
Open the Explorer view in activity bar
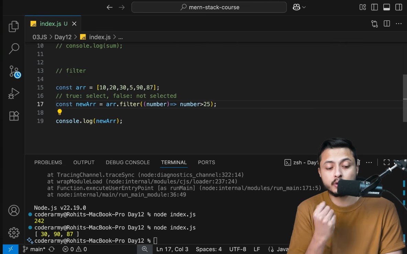pyautogui.click(x=14, y=26)
